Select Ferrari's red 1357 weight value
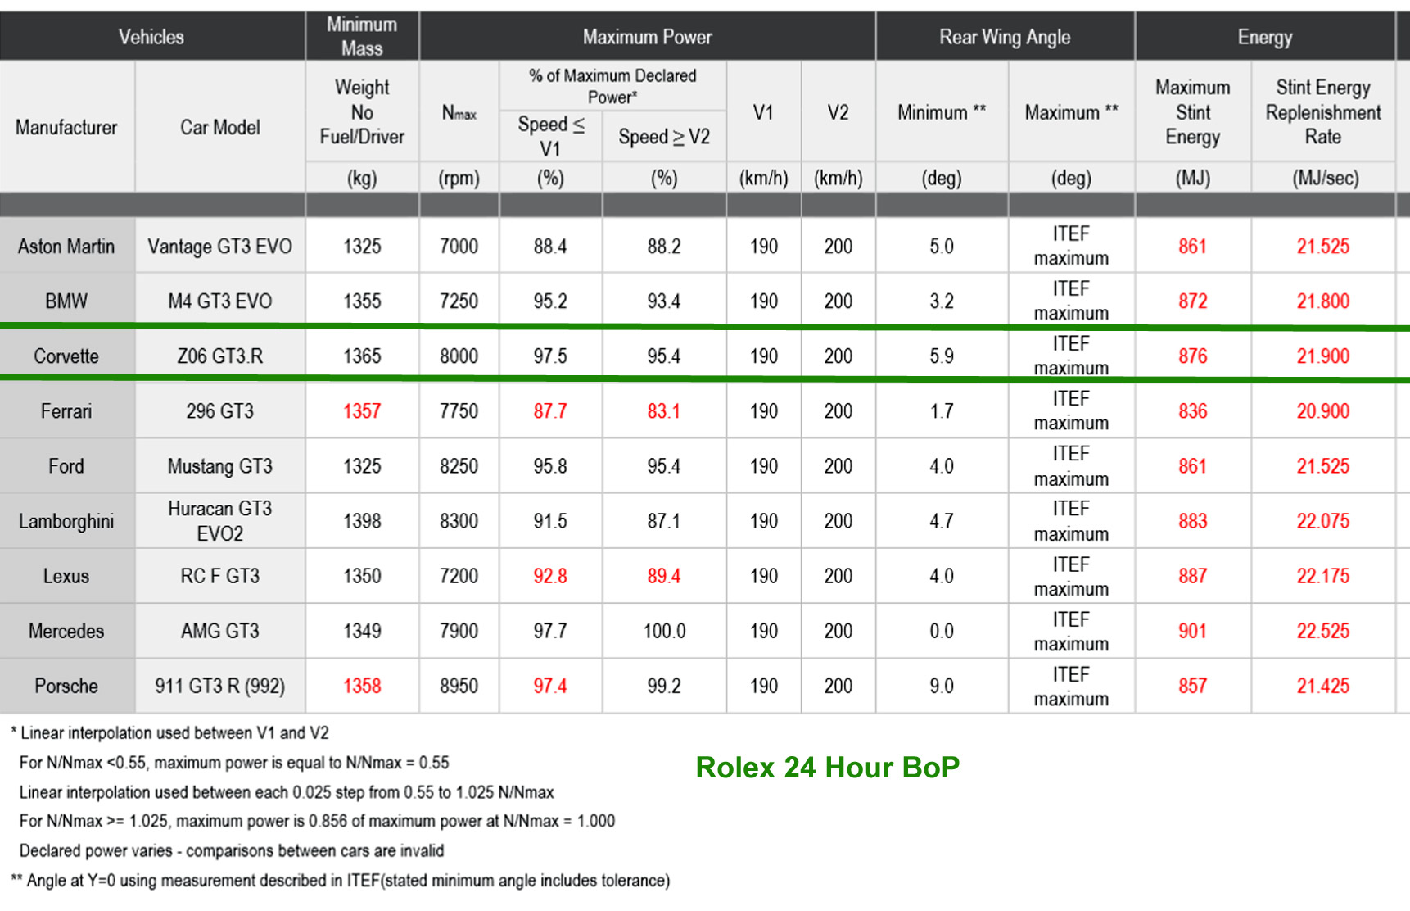Image resolution: width=1410 pixels, height=911 pixels. 362,411
